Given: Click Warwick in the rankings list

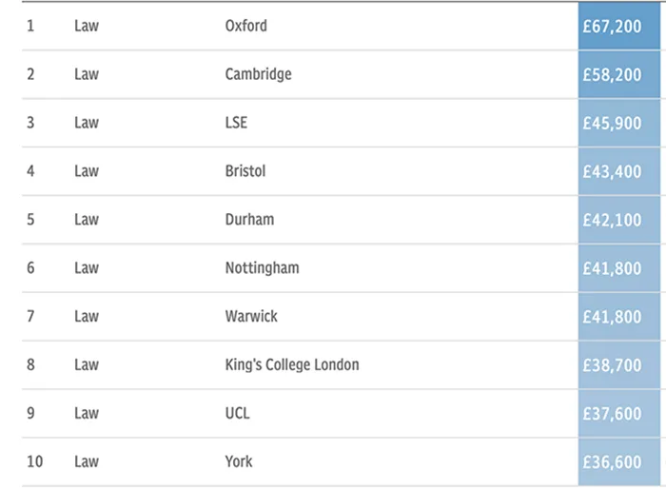Looking at the screenshot, I should [x=251, y=316].
